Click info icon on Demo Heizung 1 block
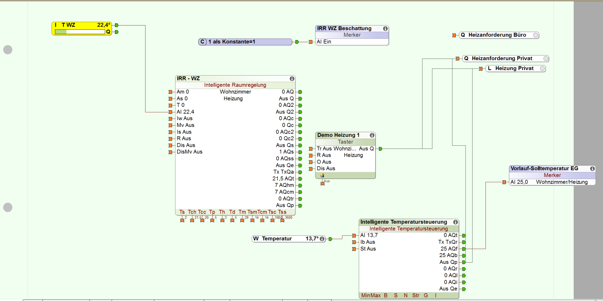603x301 pixels. pyautogui.click(x=372, y=135)
